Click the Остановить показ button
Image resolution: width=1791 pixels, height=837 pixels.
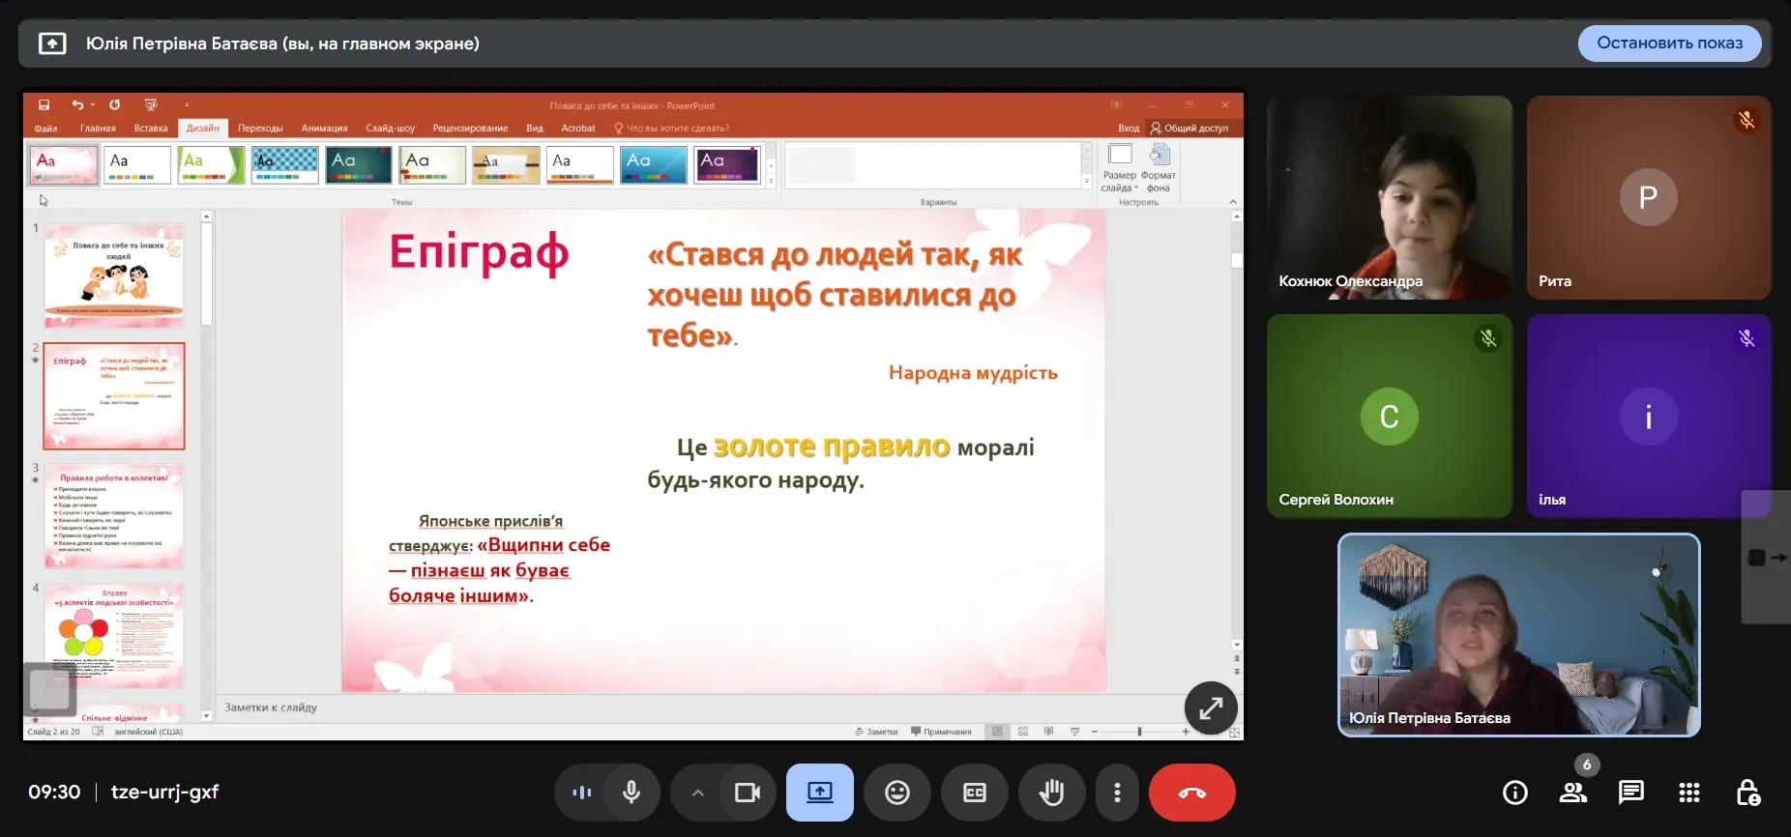coord(1669,43)
